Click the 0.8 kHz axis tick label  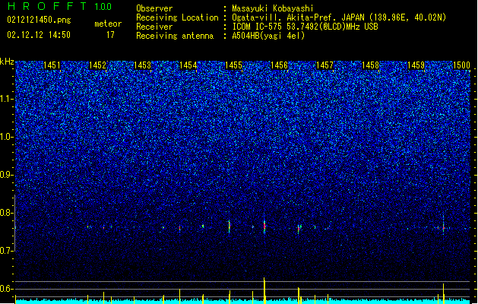coord(6,213)
